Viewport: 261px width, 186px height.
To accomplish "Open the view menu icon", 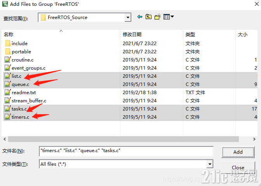I will 169,17.
